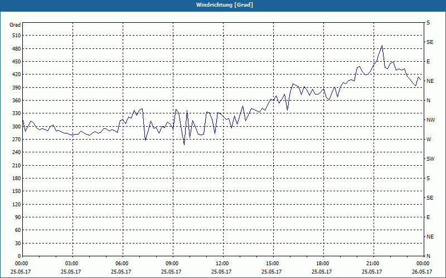
Task: Click the 09:00 time axis label
Action: pos(172,264)
